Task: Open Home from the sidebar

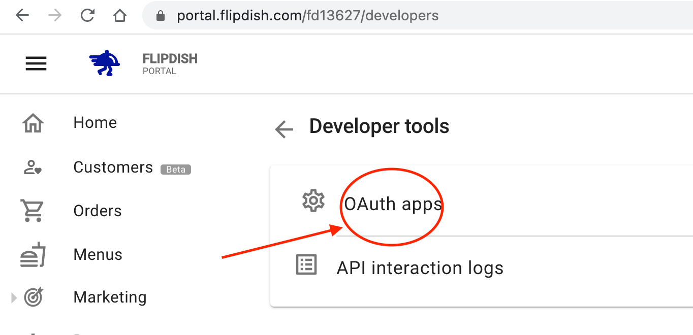Action: click(x=95, y=122)
